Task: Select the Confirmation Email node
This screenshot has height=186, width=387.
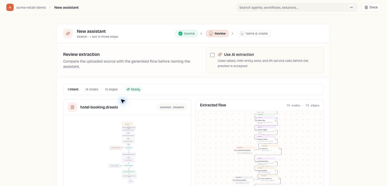Action: coord(266,162)
